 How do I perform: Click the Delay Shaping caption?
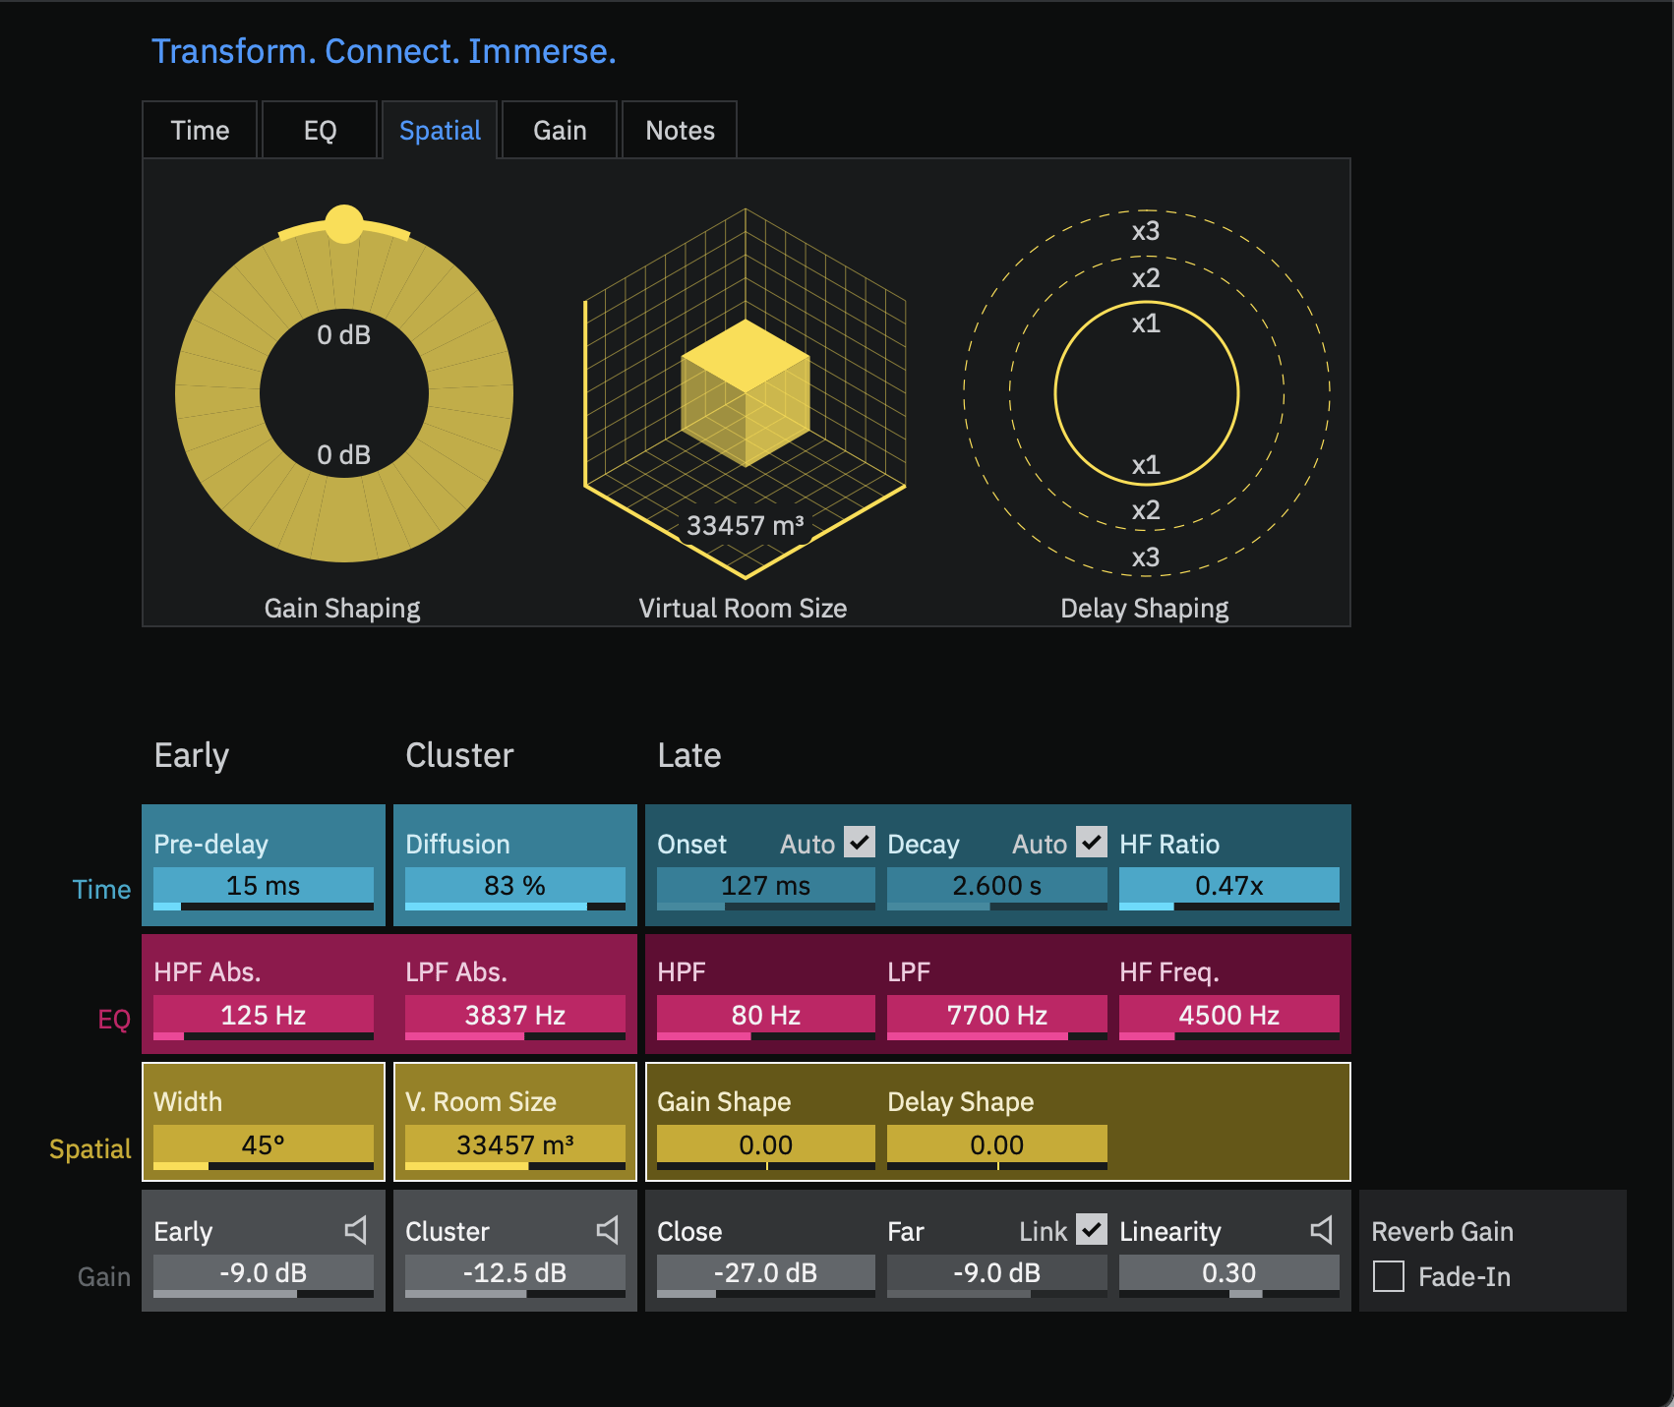[1145, 608]
